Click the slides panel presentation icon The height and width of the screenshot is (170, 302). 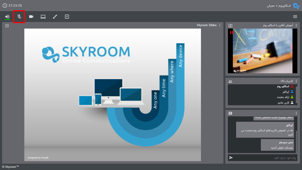click(7, 26)
